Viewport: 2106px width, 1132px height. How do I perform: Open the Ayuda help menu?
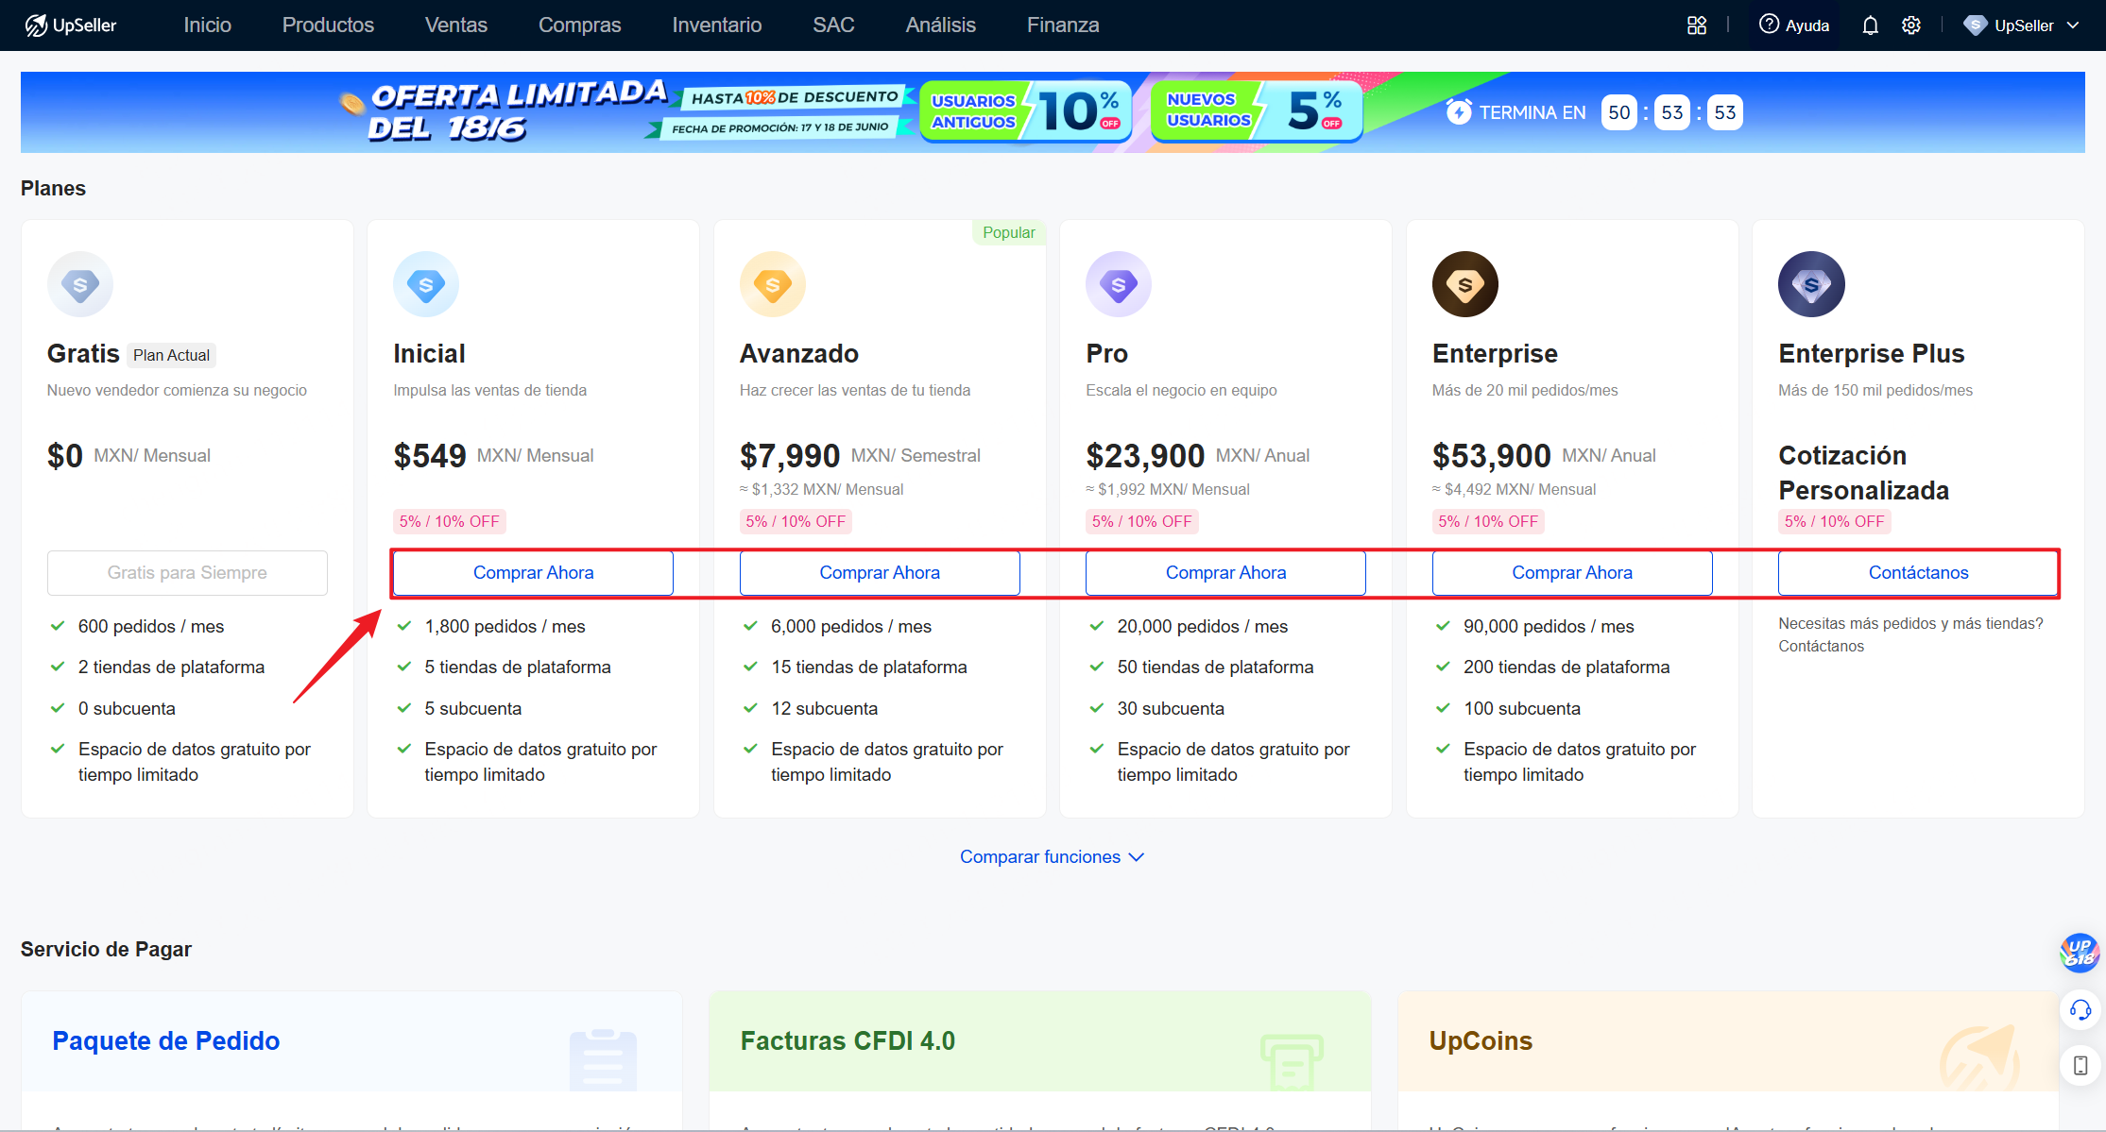[x=1794, y=25]
